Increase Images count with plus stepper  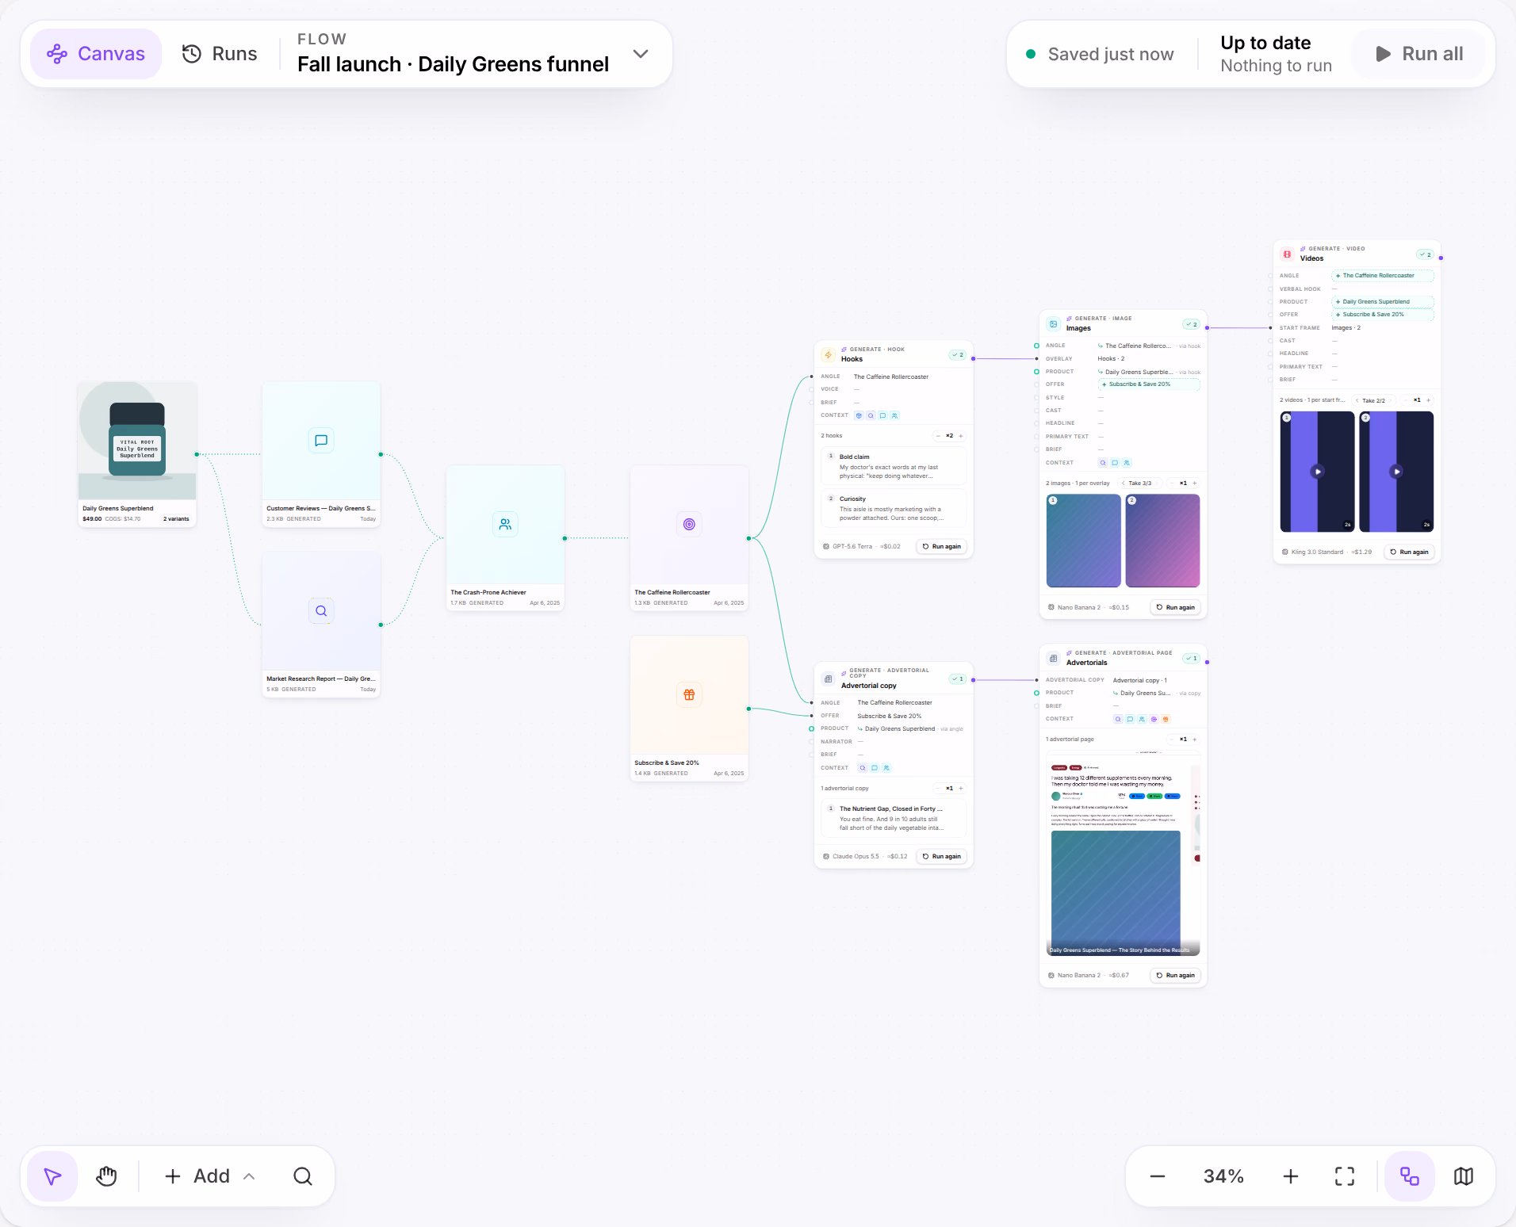[1195, 484]
